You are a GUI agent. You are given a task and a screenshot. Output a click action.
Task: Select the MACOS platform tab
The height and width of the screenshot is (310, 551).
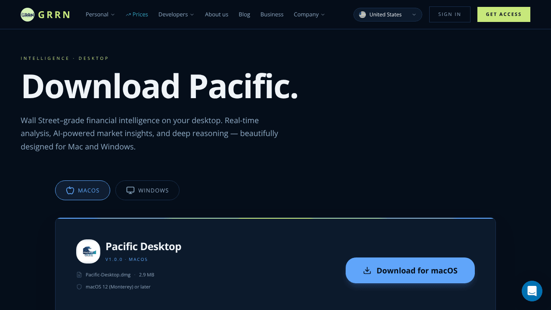tap(83, 190)
